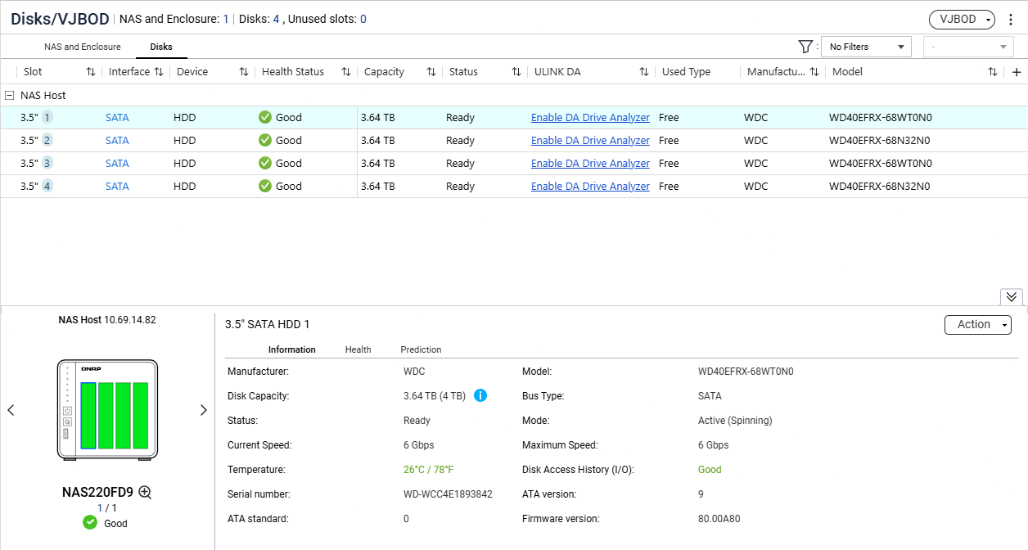Open the three-dot more options menu
The height and width of the screenshot is (550, 1028).
[1011, 20]
